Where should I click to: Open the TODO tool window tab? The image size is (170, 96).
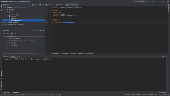click(x=7, y=93)
